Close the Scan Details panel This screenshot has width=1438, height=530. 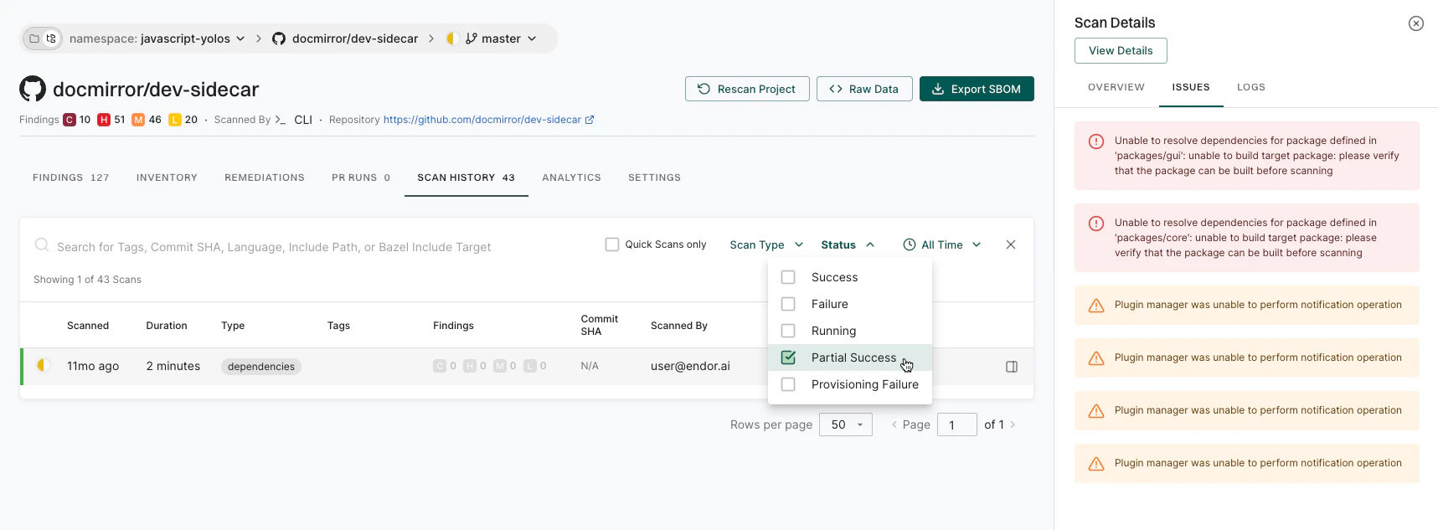[1416, 23]
